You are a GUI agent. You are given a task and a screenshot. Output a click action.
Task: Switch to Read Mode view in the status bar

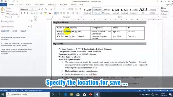coord(139,91)
